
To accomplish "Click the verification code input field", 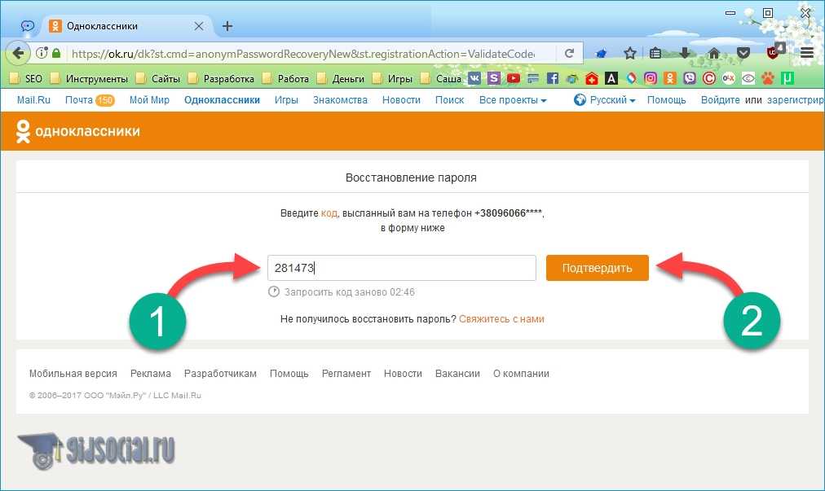I will point(401,268).
